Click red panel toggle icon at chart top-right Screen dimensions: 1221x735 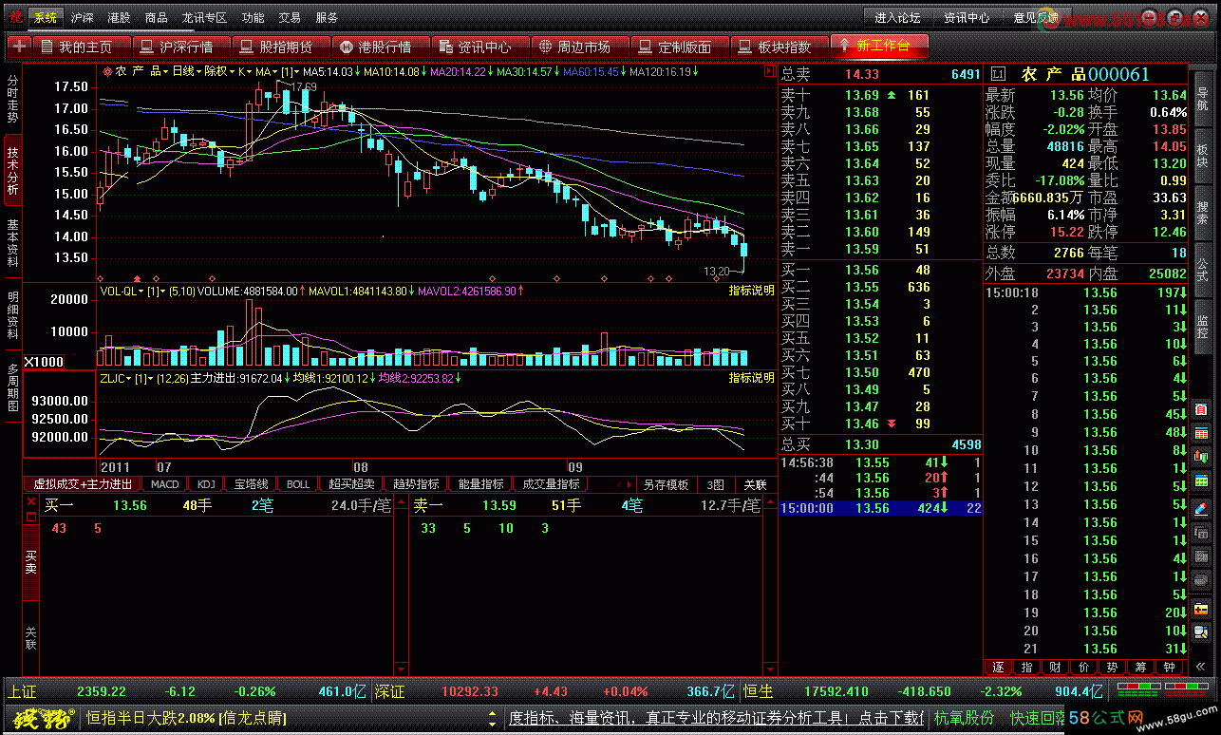pos(769,71)
